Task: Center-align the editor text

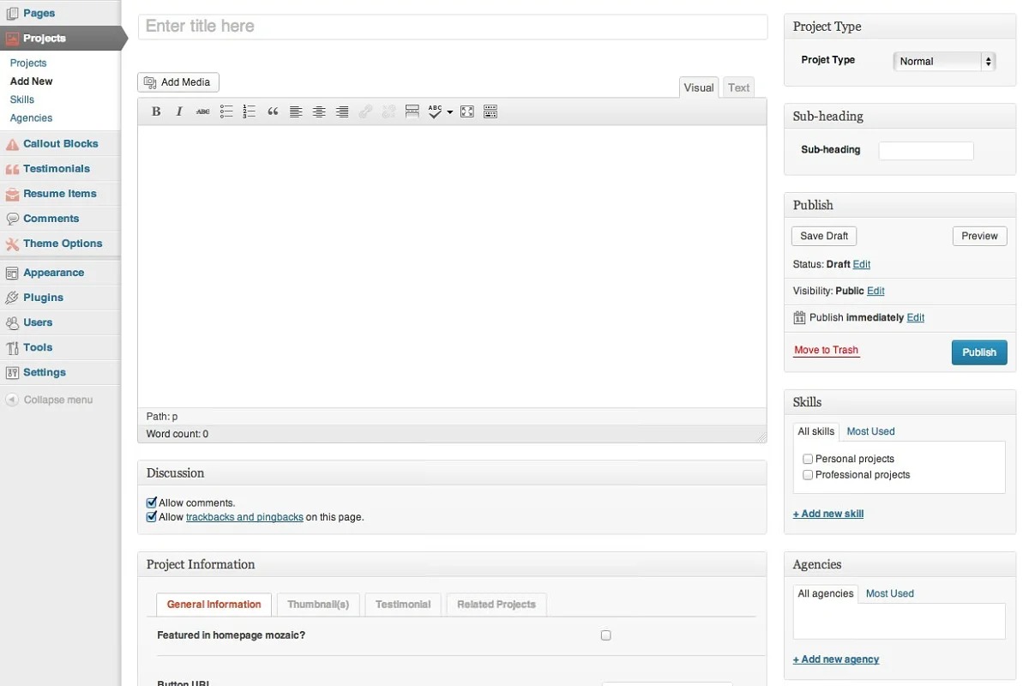Action: click(319, 111)
